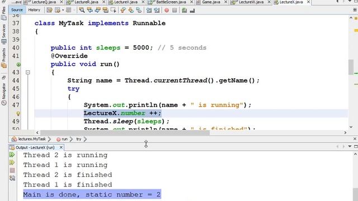
Task: Click the Last Edit toolbar icon
Action: click(49, 10)
